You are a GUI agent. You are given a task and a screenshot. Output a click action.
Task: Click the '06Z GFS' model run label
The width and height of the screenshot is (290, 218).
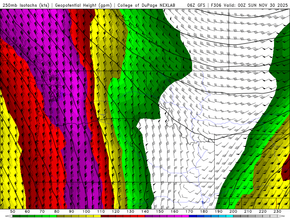click(196, 5)
